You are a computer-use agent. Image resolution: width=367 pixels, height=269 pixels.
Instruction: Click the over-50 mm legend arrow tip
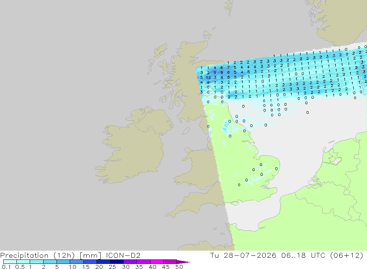tap(184, 262)
